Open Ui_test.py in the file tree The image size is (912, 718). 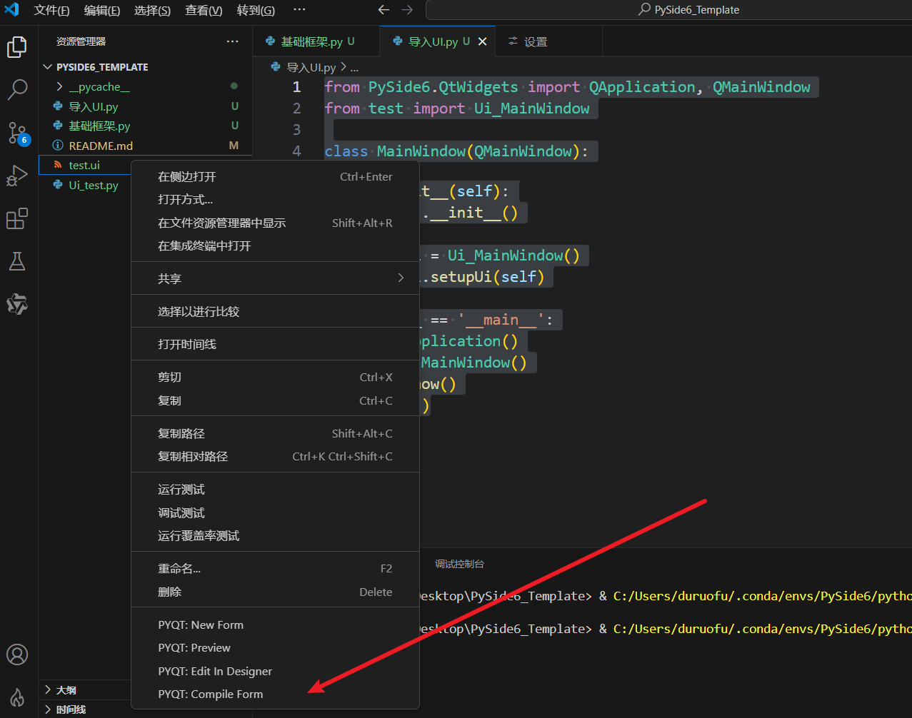point(94,186)
